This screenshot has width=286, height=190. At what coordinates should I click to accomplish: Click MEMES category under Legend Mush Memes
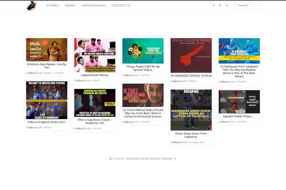96,81
